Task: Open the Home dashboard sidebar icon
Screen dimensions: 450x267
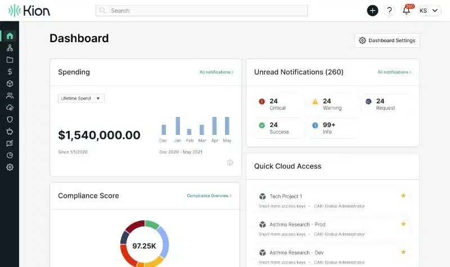Action: [10, 36]
